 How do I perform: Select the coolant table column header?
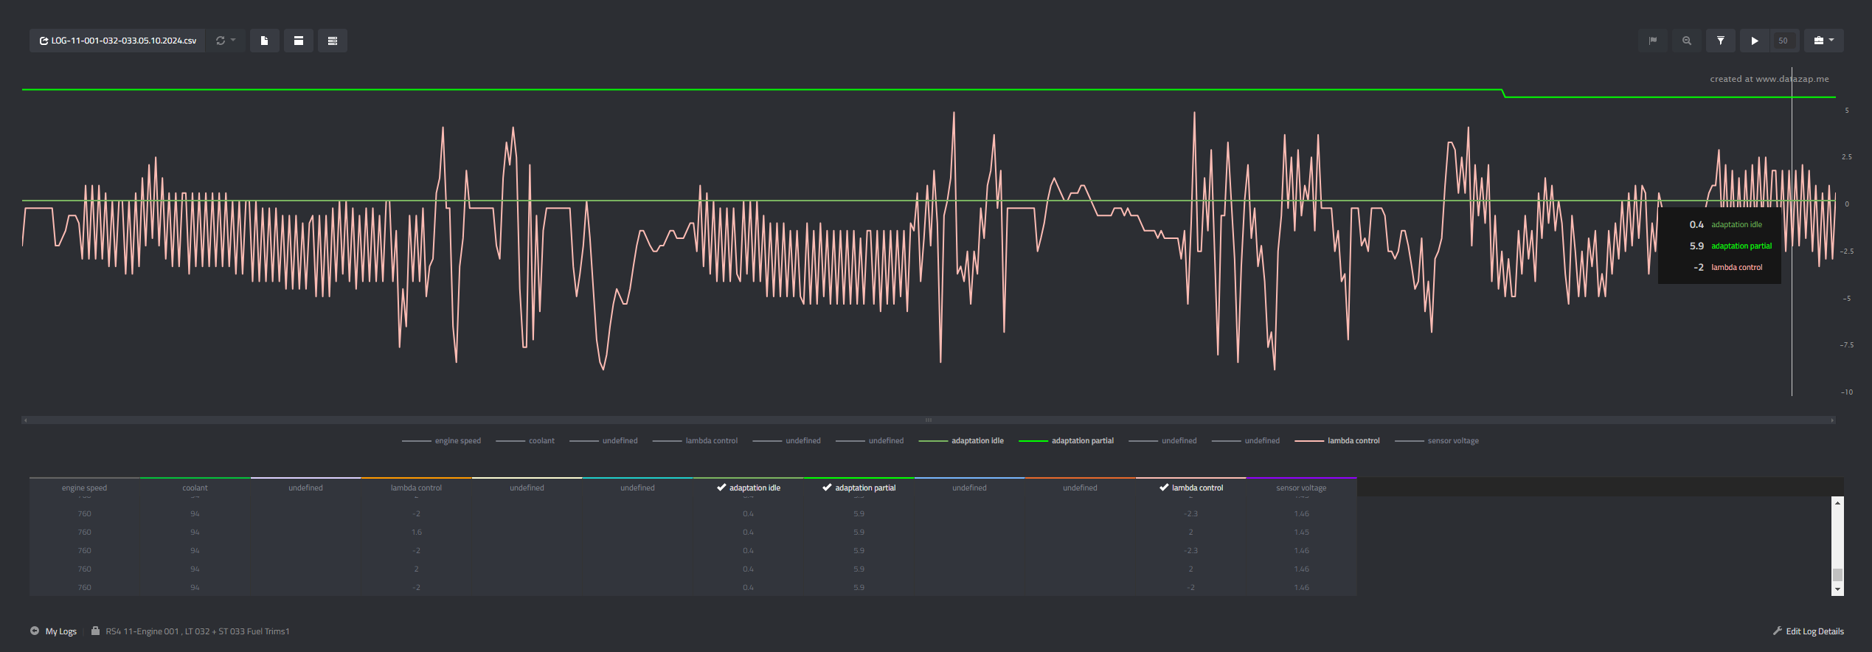[x=195, y=488]
